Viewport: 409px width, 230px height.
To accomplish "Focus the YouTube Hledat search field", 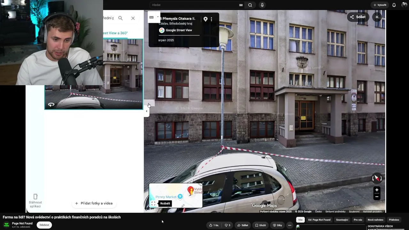I will 195,5.
